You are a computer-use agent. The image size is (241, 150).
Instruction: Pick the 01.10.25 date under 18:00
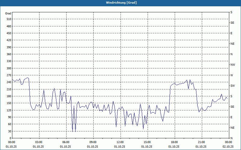(x=174, y=147)
